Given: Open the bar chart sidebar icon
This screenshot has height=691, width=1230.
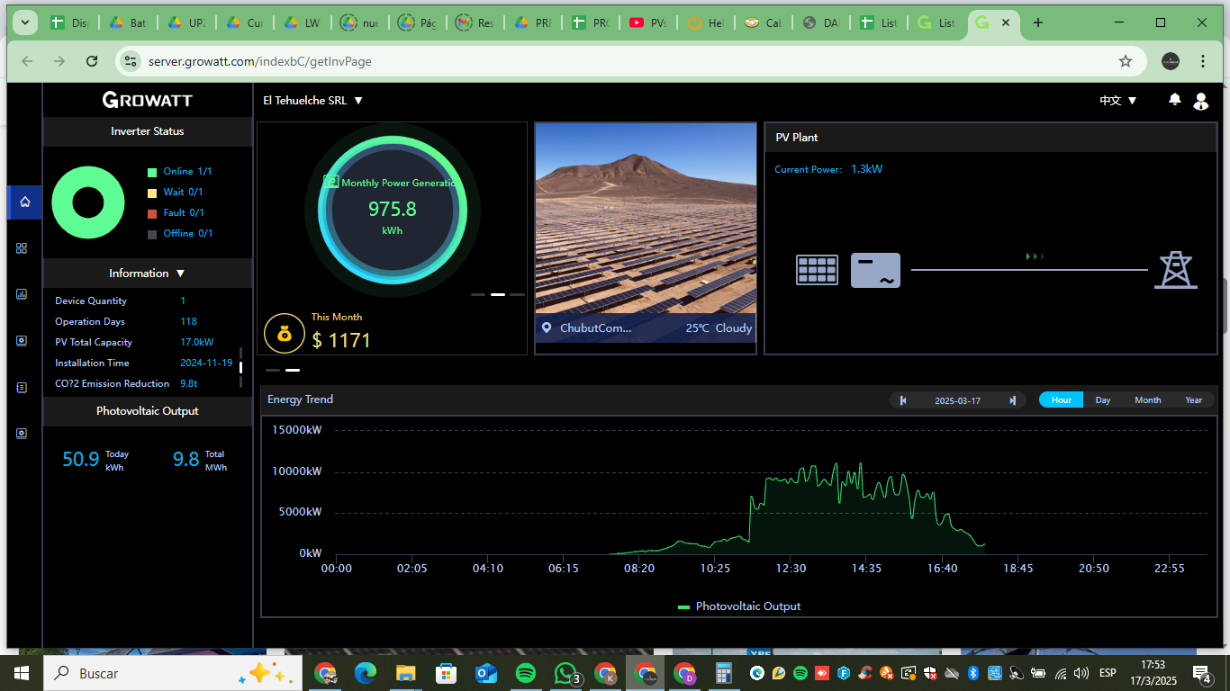Looking at the screenshot, I should [23, 294].
